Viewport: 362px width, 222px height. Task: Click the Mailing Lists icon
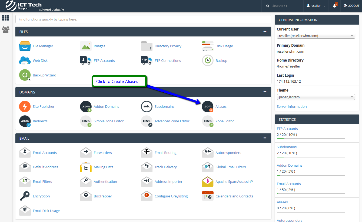(x=86, y=167)
